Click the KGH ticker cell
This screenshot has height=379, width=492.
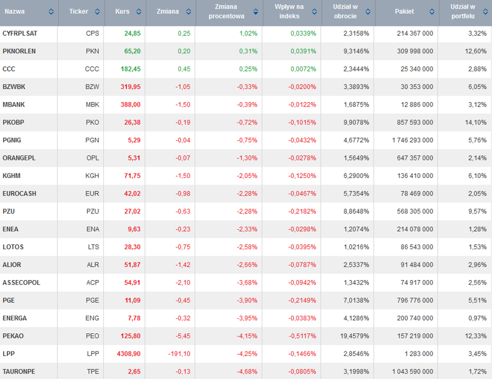pos(92,176)
